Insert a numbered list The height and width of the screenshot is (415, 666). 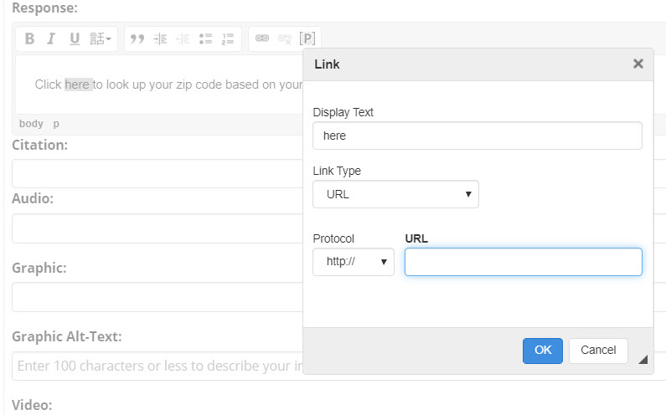pyautogui.click(x=228, y=38)
